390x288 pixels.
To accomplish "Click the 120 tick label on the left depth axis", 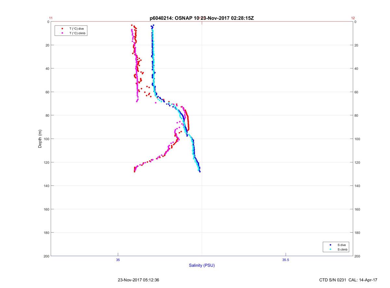I will pos(46,162).
